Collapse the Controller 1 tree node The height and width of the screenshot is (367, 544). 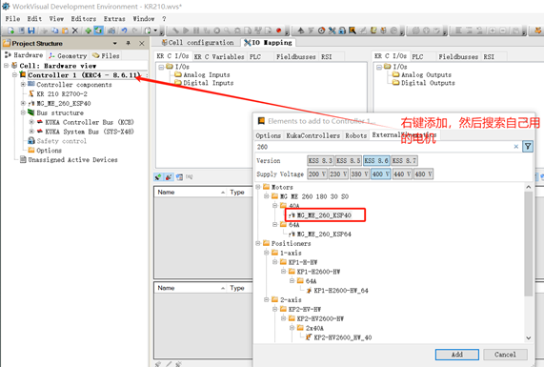pos(14,74)
